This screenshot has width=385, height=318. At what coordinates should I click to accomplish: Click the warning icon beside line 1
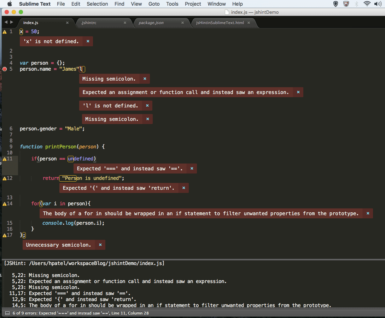coord(4,32)
